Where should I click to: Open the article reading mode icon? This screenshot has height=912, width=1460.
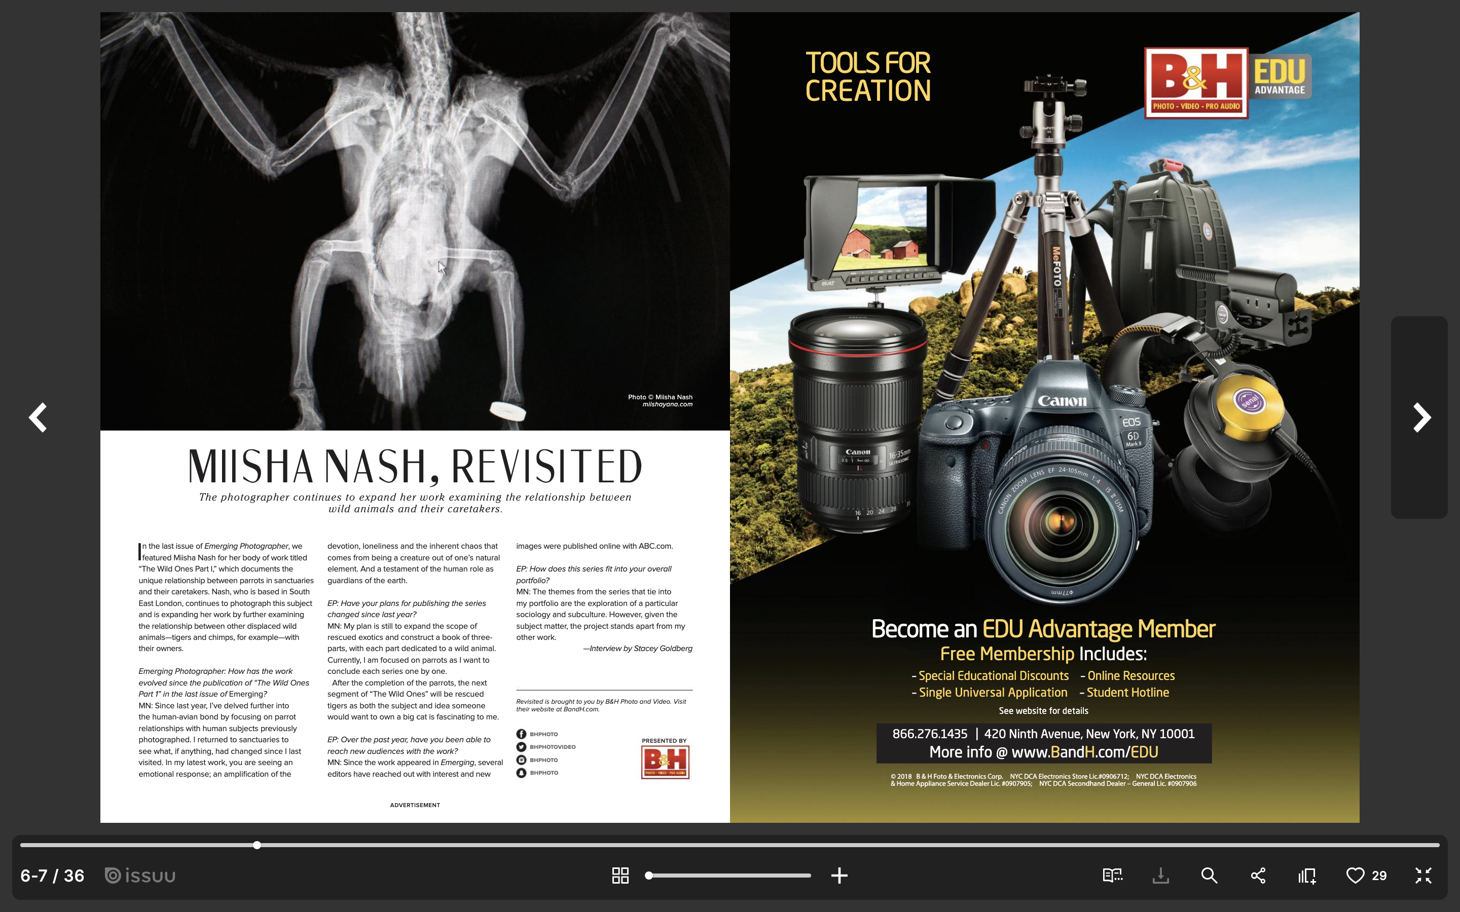point(1112,875)
